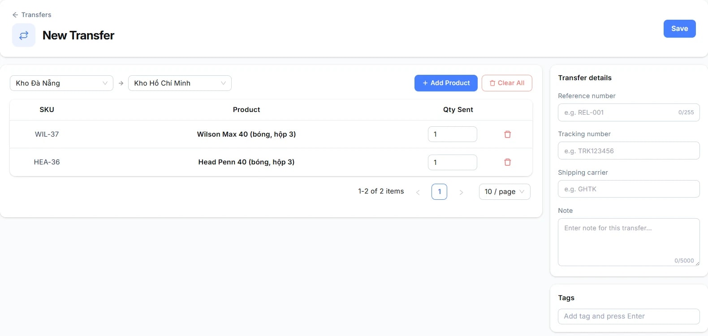This screenshot has height=336, width=708.
Task: Click product name Head Penn 40 (bóng, hộp 3)
Action: 246,162
